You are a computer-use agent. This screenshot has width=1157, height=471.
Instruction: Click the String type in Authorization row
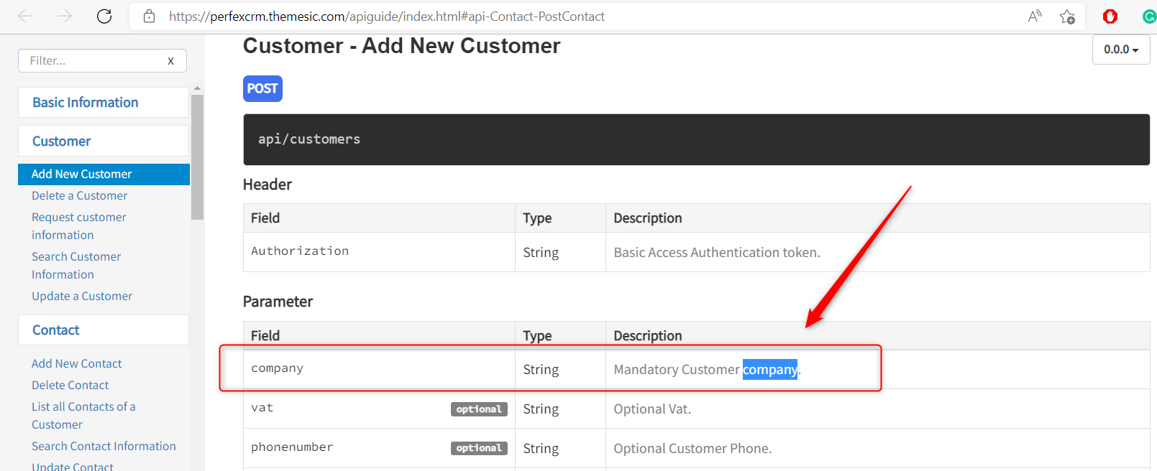coord(541,253)
